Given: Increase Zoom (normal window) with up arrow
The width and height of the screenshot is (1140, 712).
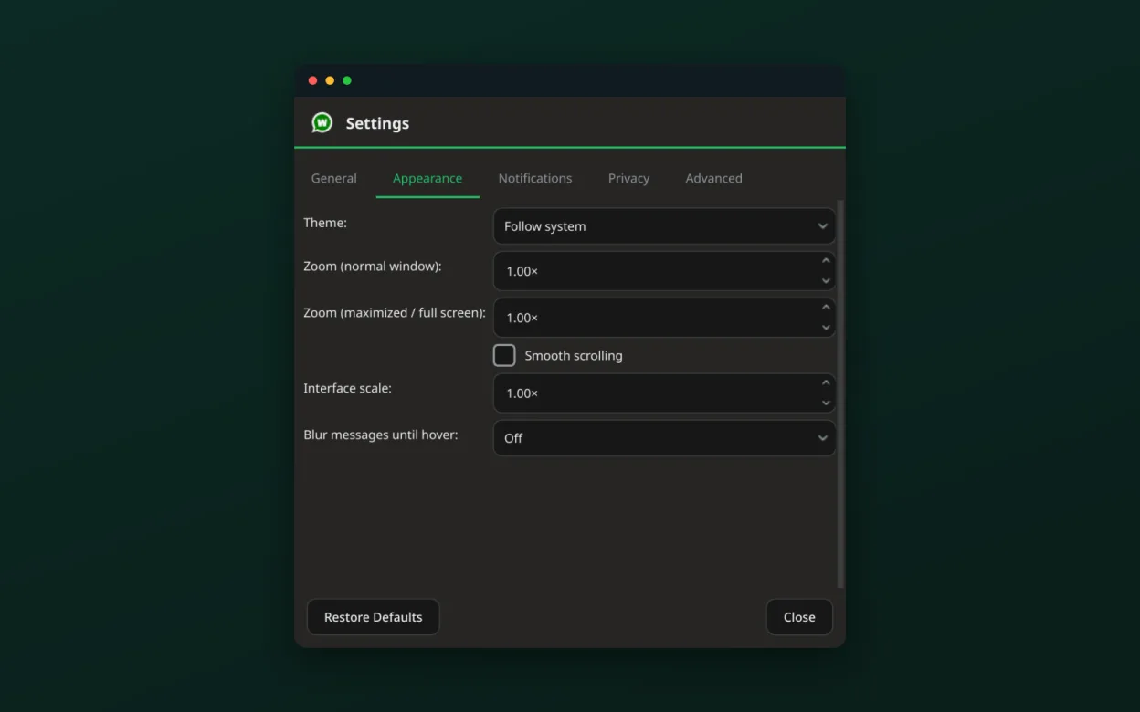Looking at the screenshot, I should pyautogui.click(x=826, y=261).
